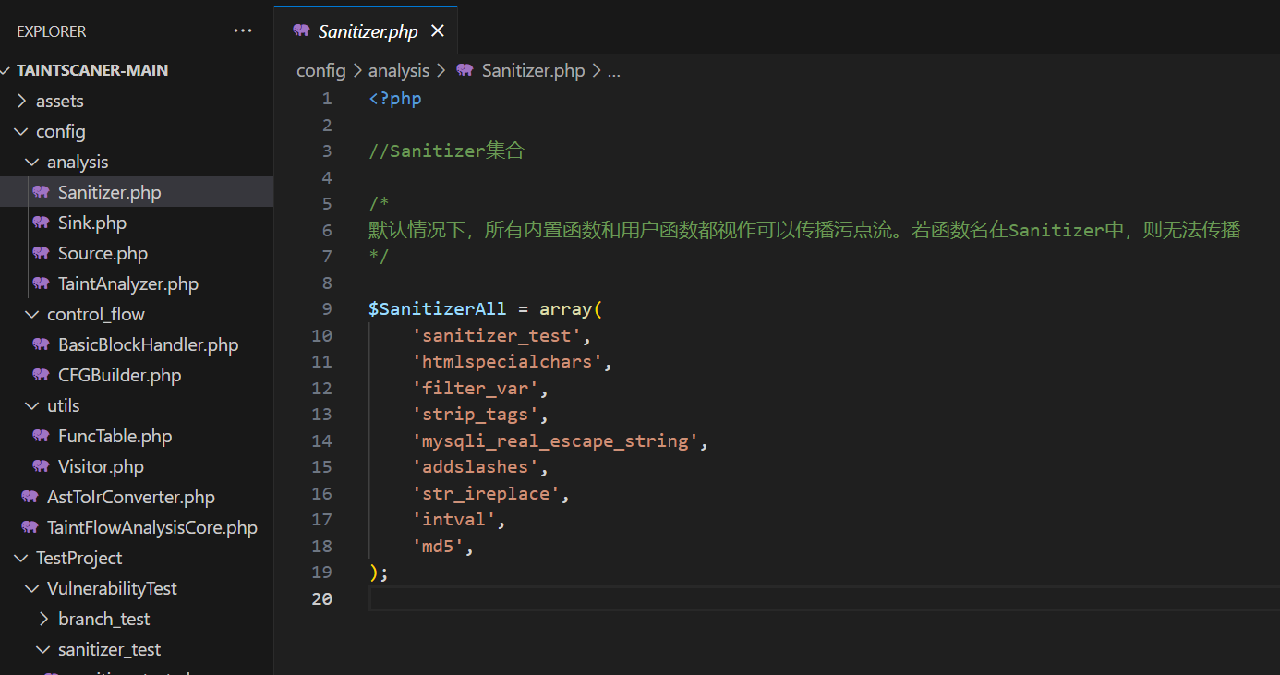The width and height of the screenshot is (1280, 675).
Task: Click PHP icon next to CFGBuilder.php
Action: pyautogui.click(x=41, y=375)
